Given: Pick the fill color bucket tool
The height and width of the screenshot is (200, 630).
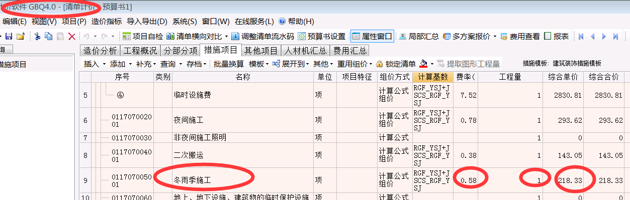Looking at the screenshot, I should point(423,64).
